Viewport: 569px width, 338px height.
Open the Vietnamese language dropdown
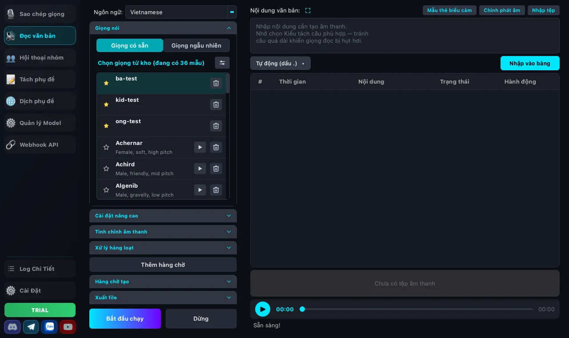(x=181, y=12)
